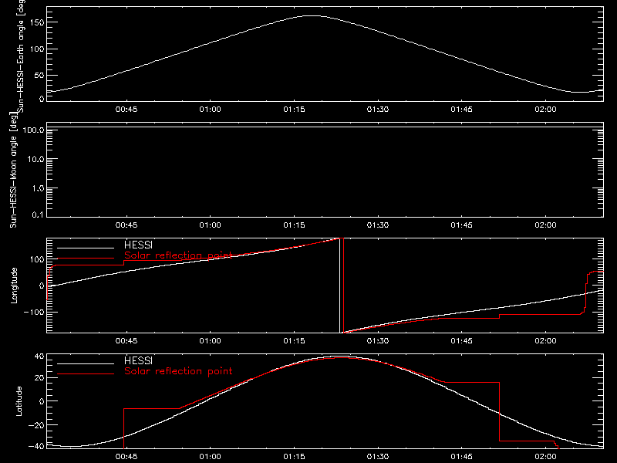Click the Sun-HESSI-Earth angle axis title
617x463 pixels.
tap(21, 55)
